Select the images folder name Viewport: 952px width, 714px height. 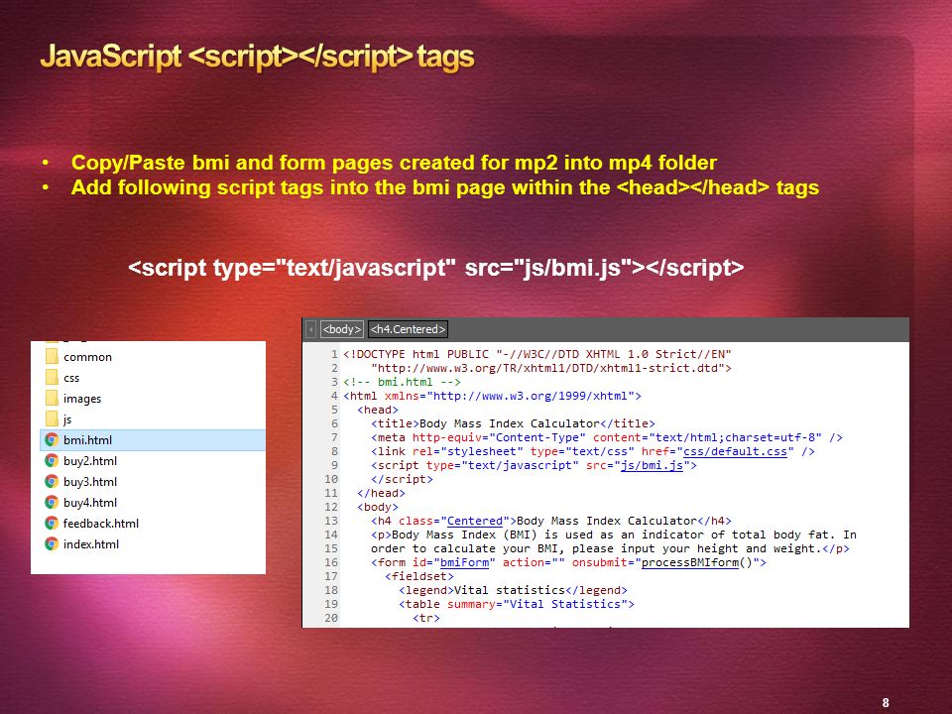tap(82, 399)
